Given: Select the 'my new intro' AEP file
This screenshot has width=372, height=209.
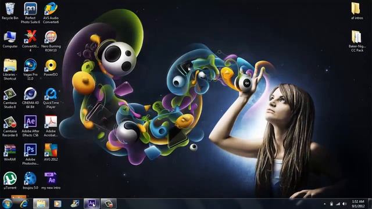Looking at the screenshot, I should tap(51, 181).
